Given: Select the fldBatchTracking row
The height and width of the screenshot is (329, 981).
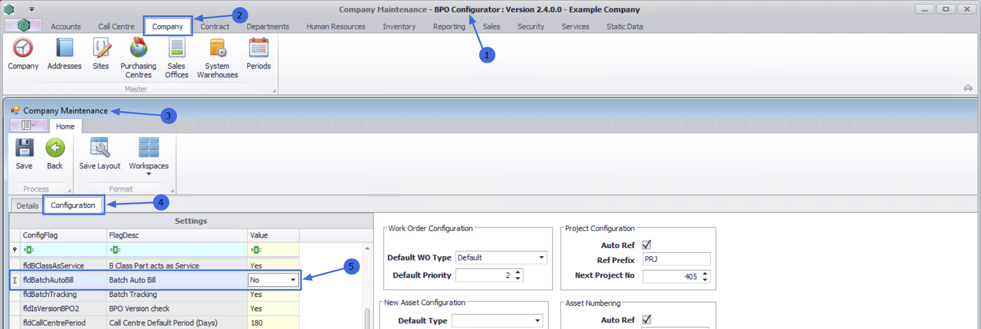Looking at the screenshot, I should pyautogui.click(x=154, y=294).
